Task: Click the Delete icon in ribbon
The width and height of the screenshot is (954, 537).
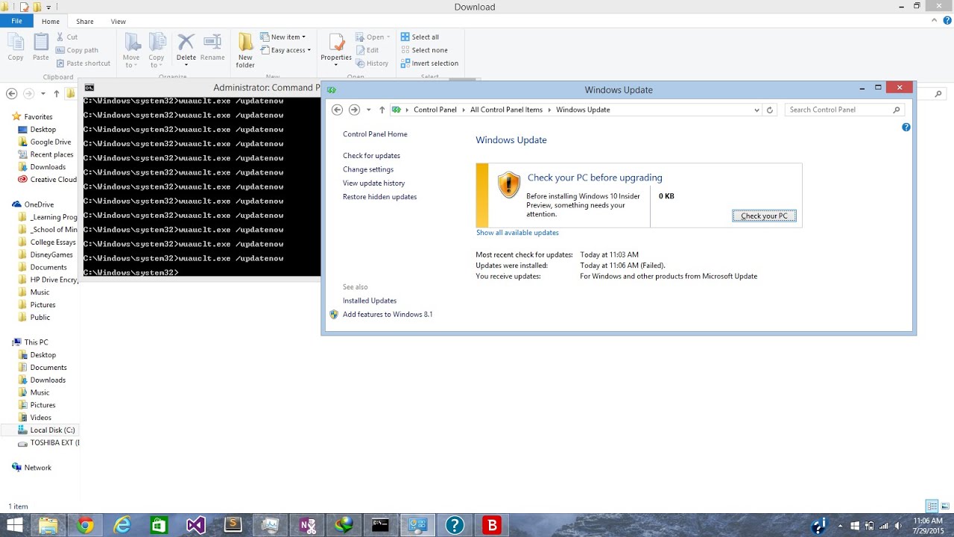Action: pos(186,47)
